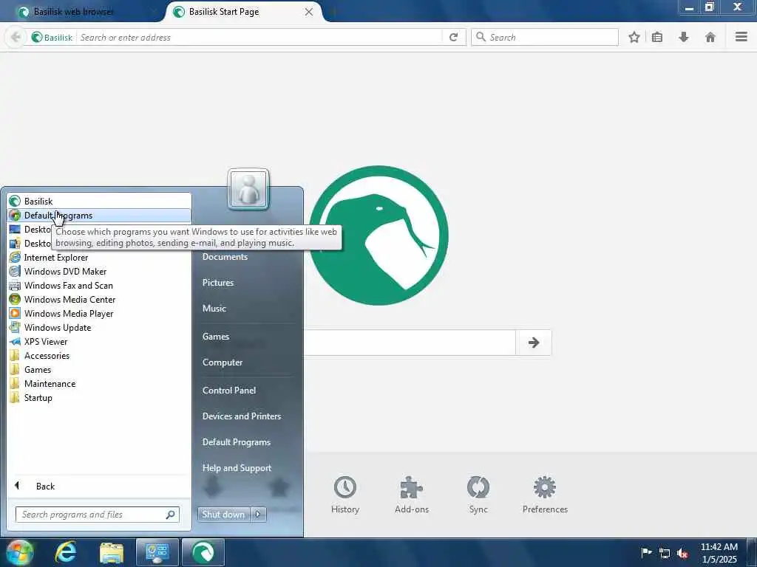Expand the Accessories folder
This screenshot has width=757, height=567.
click(x=99, y=355)
